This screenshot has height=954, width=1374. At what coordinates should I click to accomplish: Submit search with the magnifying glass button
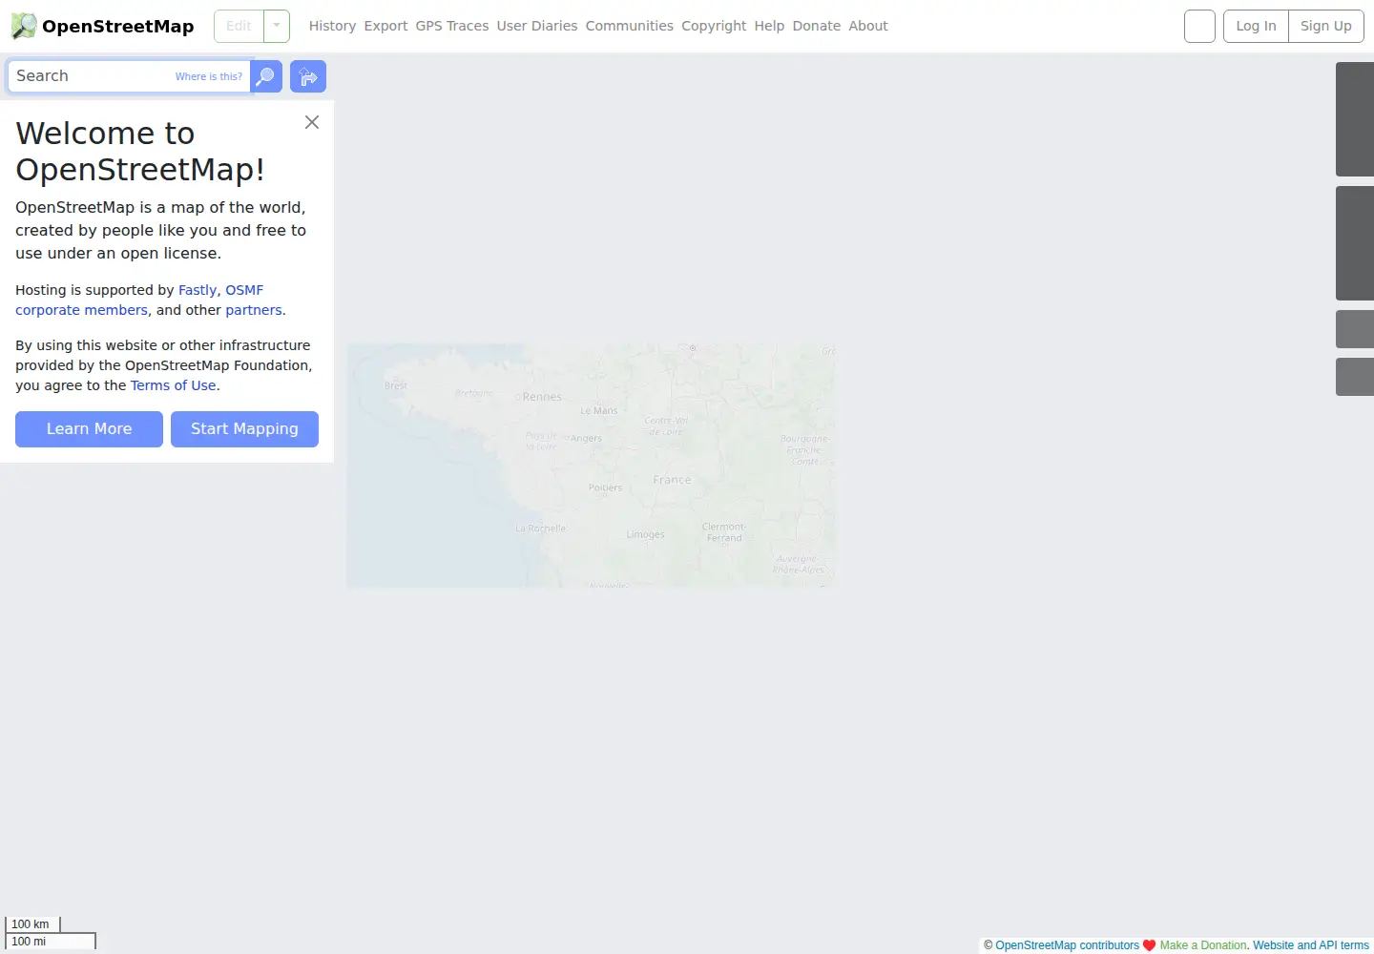pyautogui.click(x=266, y=76)
